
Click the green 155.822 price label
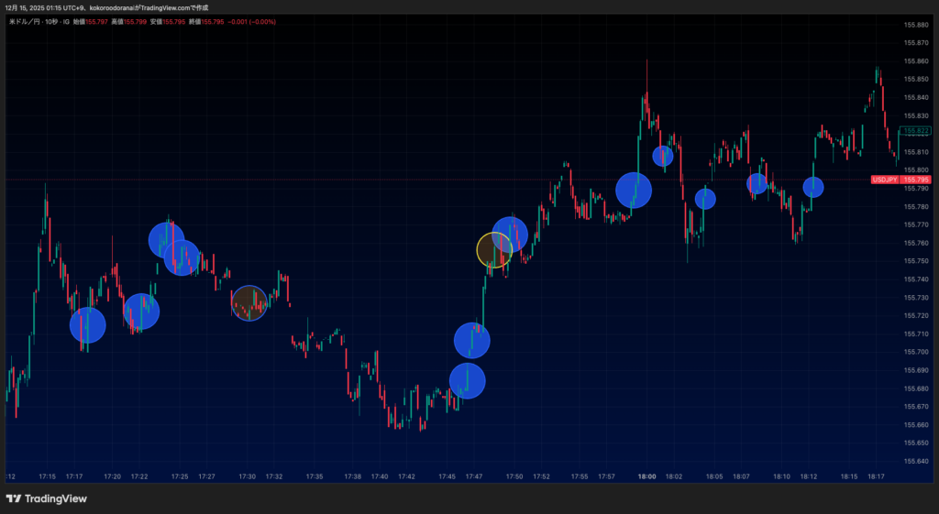click(916, 131)
